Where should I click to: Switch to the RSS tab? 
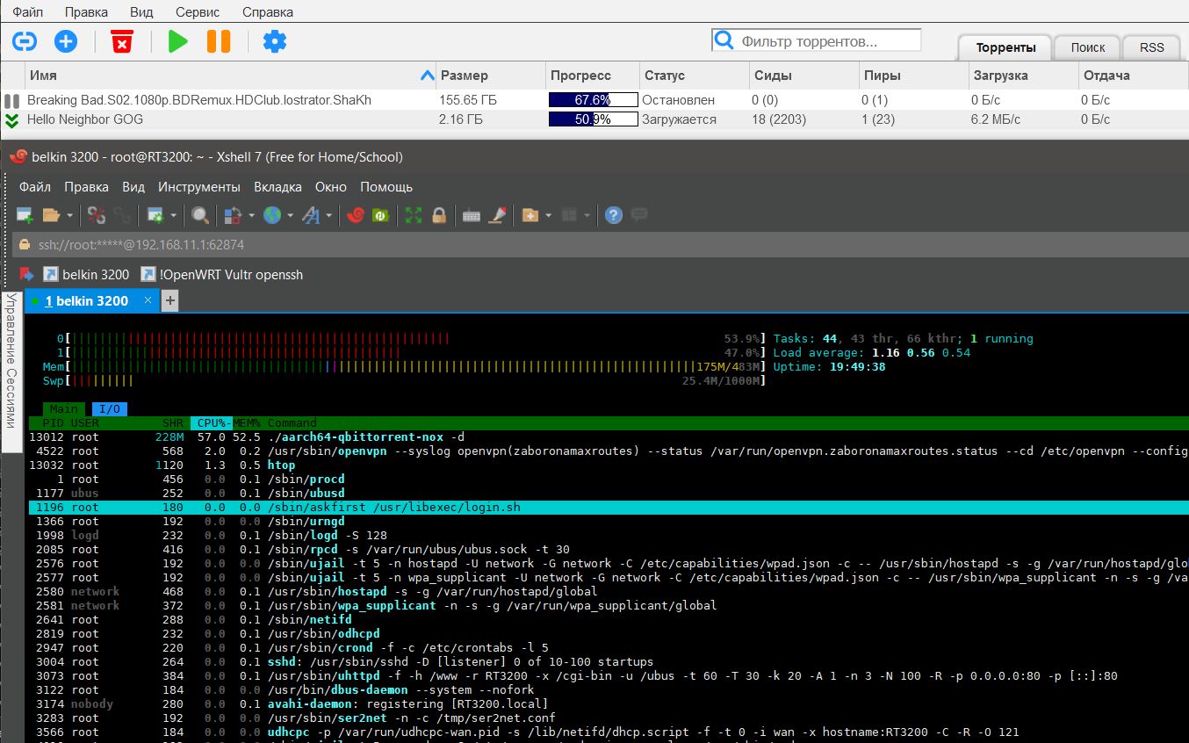tap(1151, 47)
